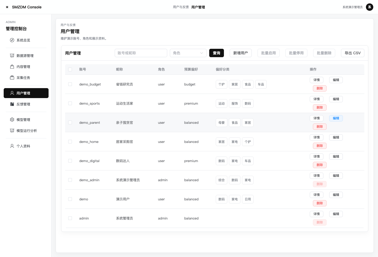Open 数据源管理 via its chart icon

12,56
